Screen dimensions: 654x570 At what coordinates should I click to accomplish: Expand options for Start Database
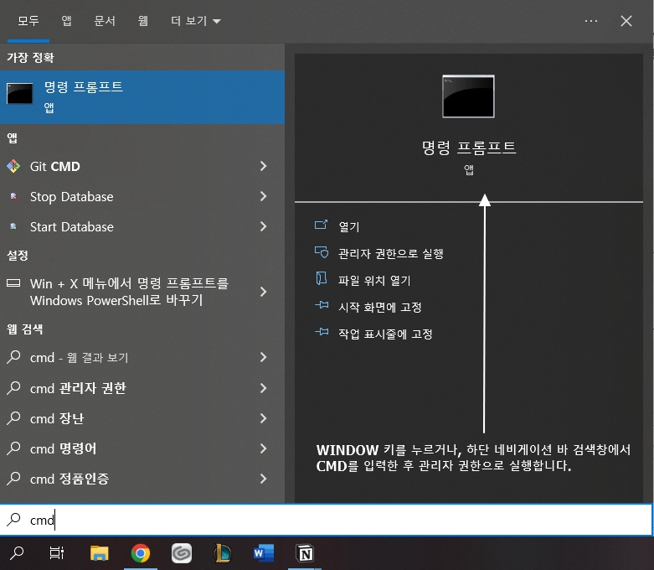tap(263, 226)
